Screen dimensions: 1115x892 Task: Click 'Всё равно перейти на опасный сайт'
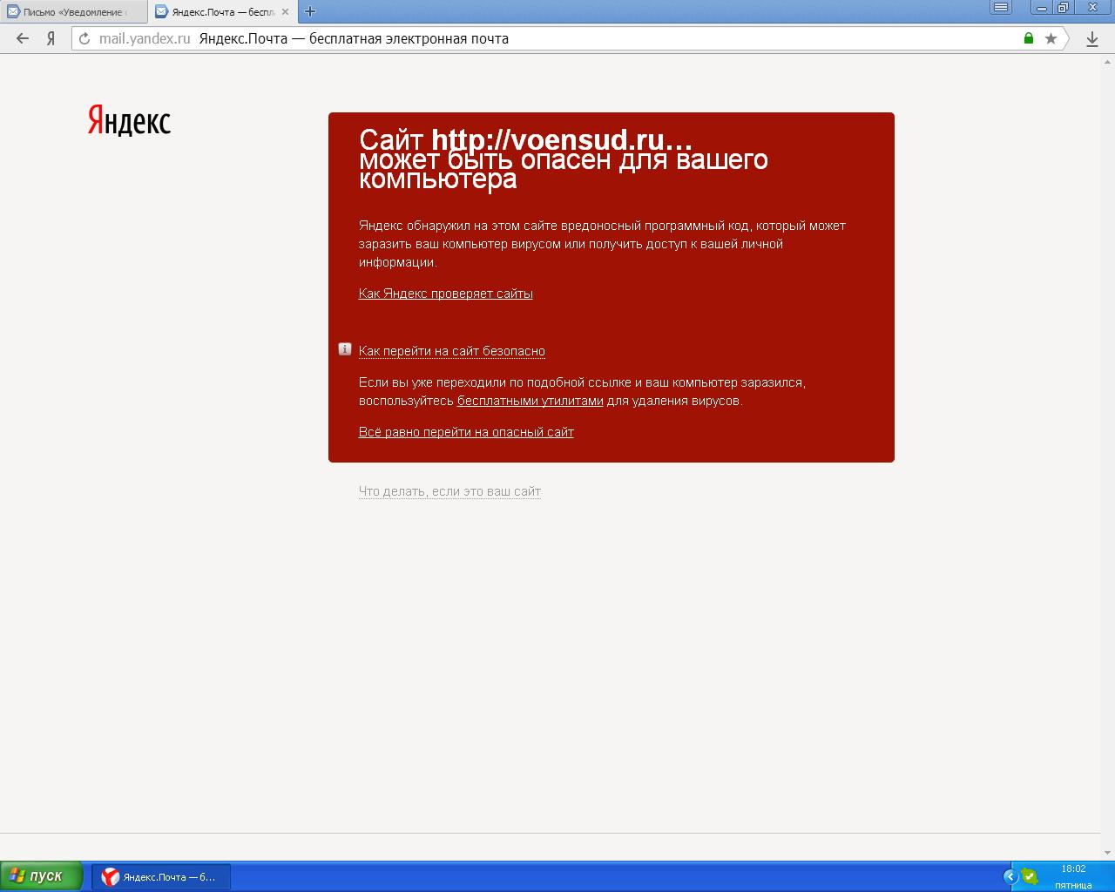pyautogui.click(x=466, y=432)
